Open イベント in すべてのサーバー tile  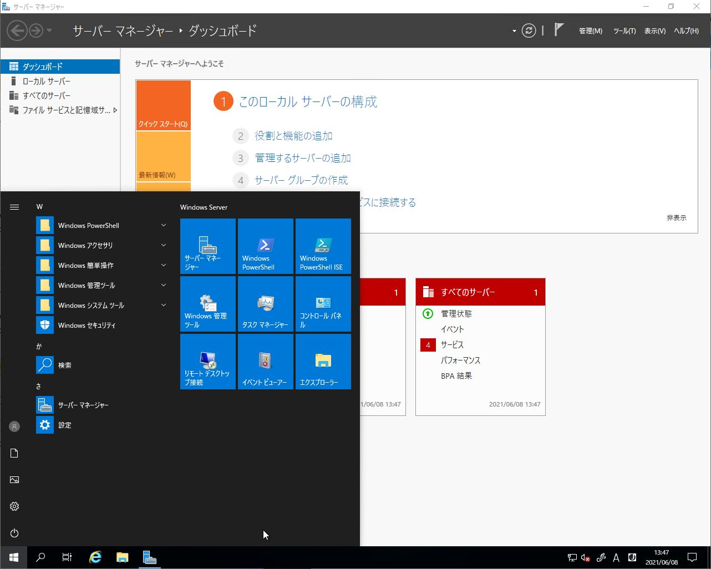tap(452, 329)
